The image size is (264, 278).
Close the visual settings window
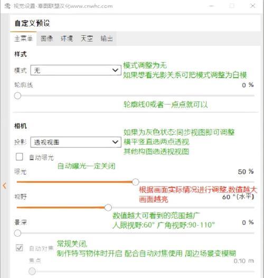pos(252,6)
